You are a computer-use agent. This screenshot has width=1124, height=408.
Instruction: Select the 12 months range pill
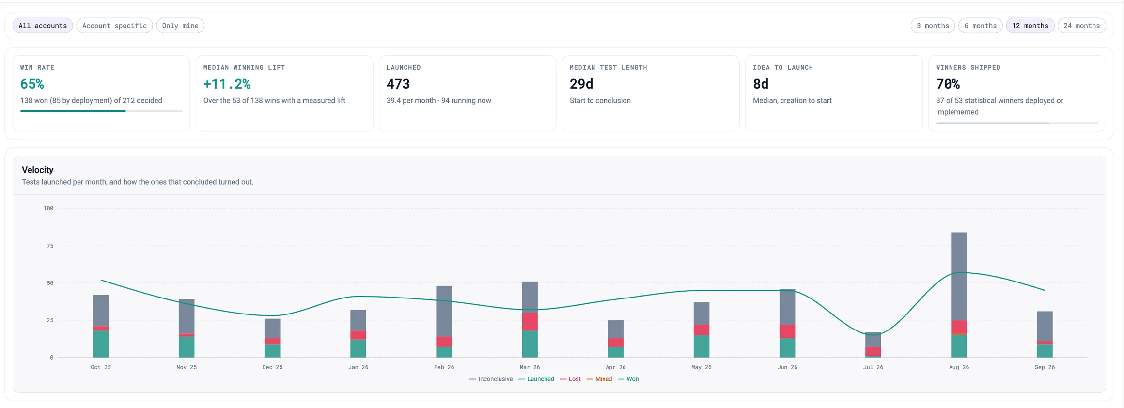point(1030,26)
